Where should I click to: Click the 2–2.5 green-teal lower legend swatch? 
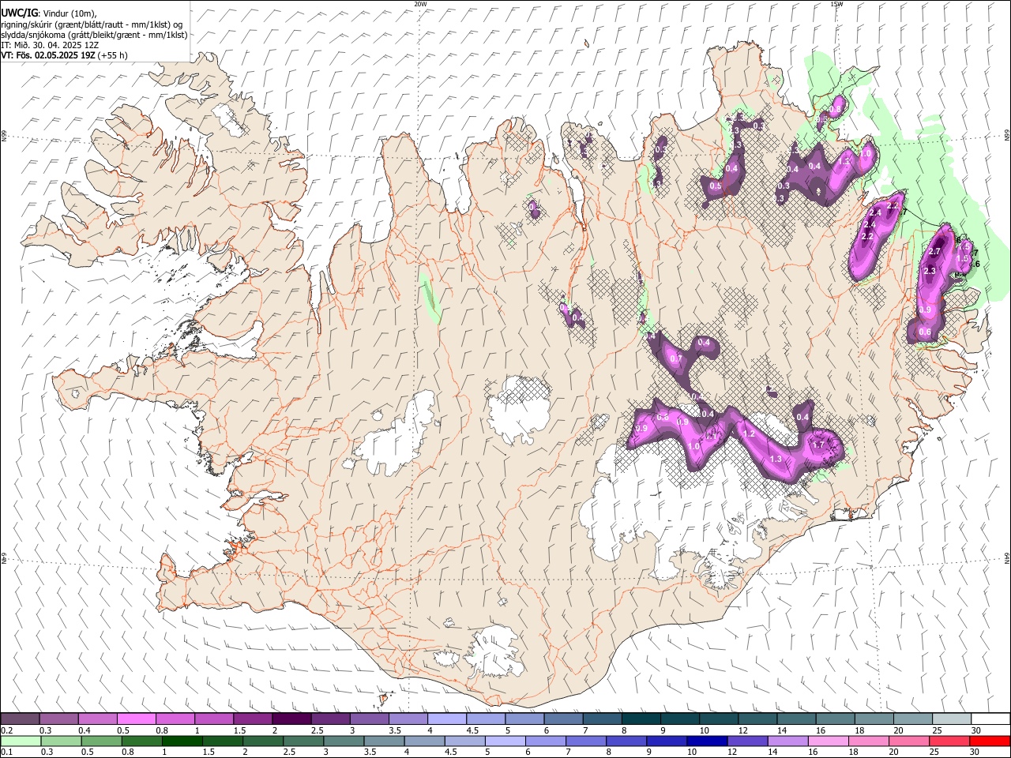click(x=263, y=741)
